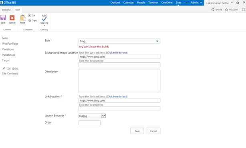Click the red Cancel icon in the ribbon
The image size is (246, 148).
point(12,18)
